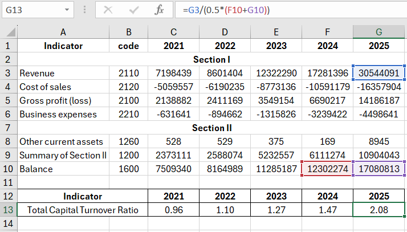Viewport: 407px width, 232px height.
Task: Select row 1 header
Action: pyautogui.click(x=9, y=46)
